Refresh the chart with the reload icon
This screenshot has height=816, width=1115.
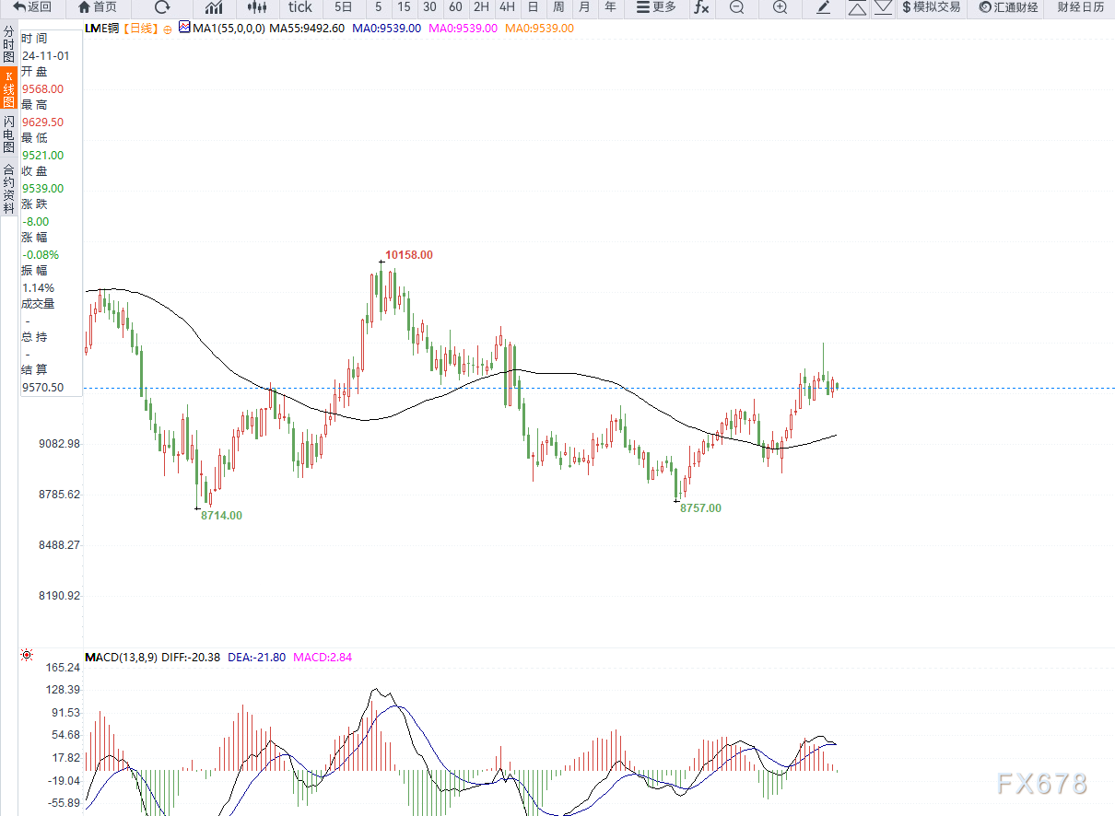[161, 7]
